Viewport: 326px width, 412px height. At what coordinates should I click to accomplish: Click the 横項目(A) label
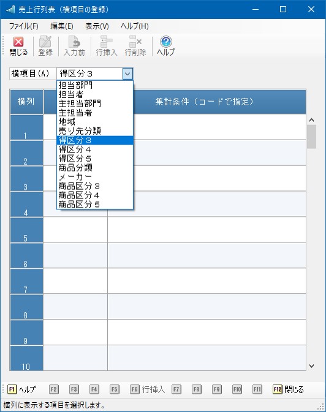pos(32,73)
